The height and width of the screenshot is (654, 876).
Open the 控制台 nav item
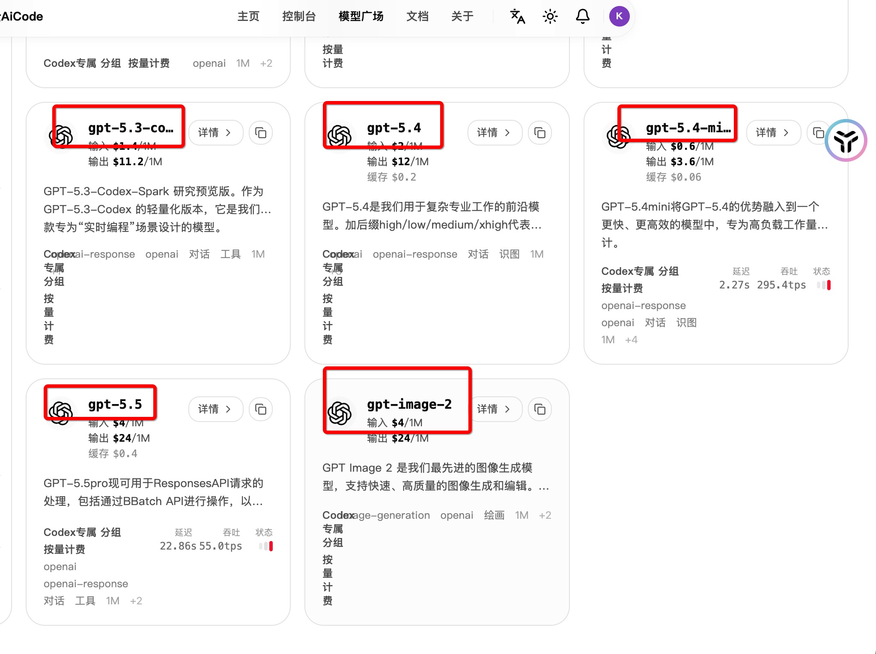tap(299, 17)
